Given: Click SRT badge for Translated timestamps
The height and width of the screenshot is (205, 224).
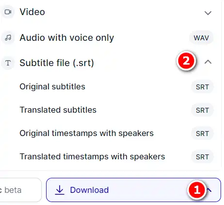Looking at the screenshot, I should click(202, 157).
